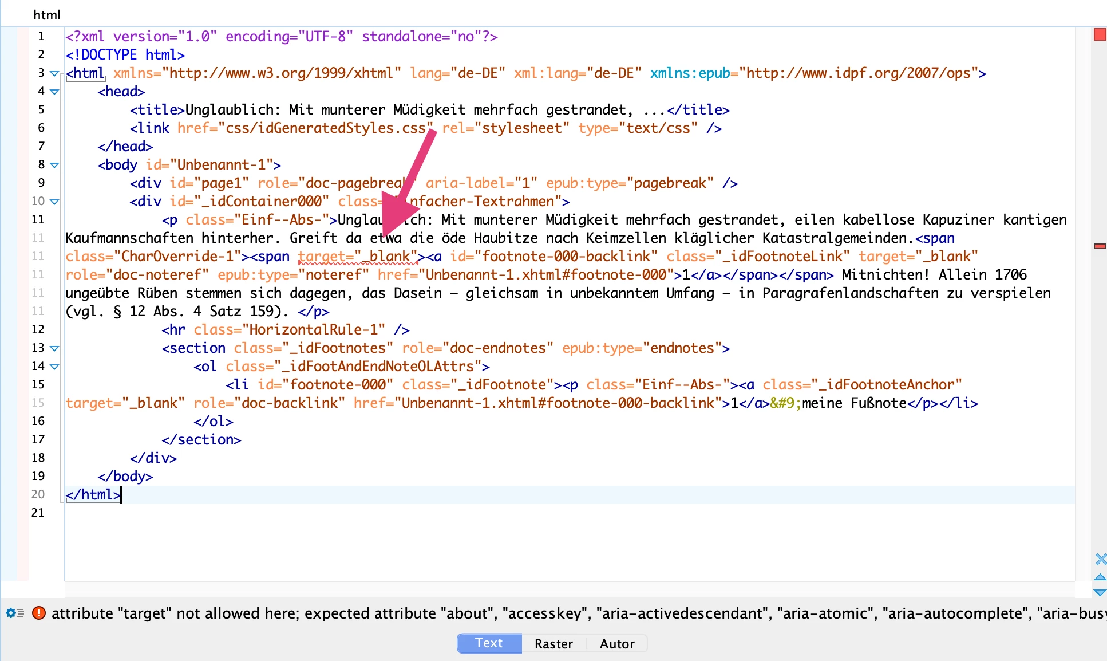Click the underlined target="_blank" attribute

pos(358,257)
